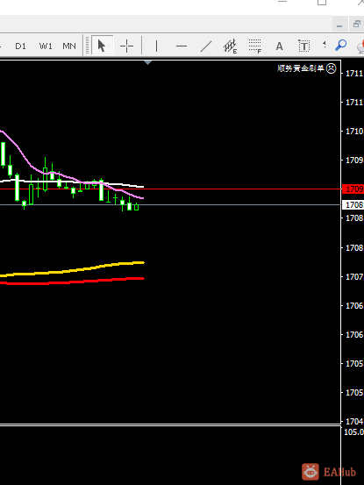
Task: Click the 1710 price axis label
Action: pyautogui.click(x=354, y=132)
